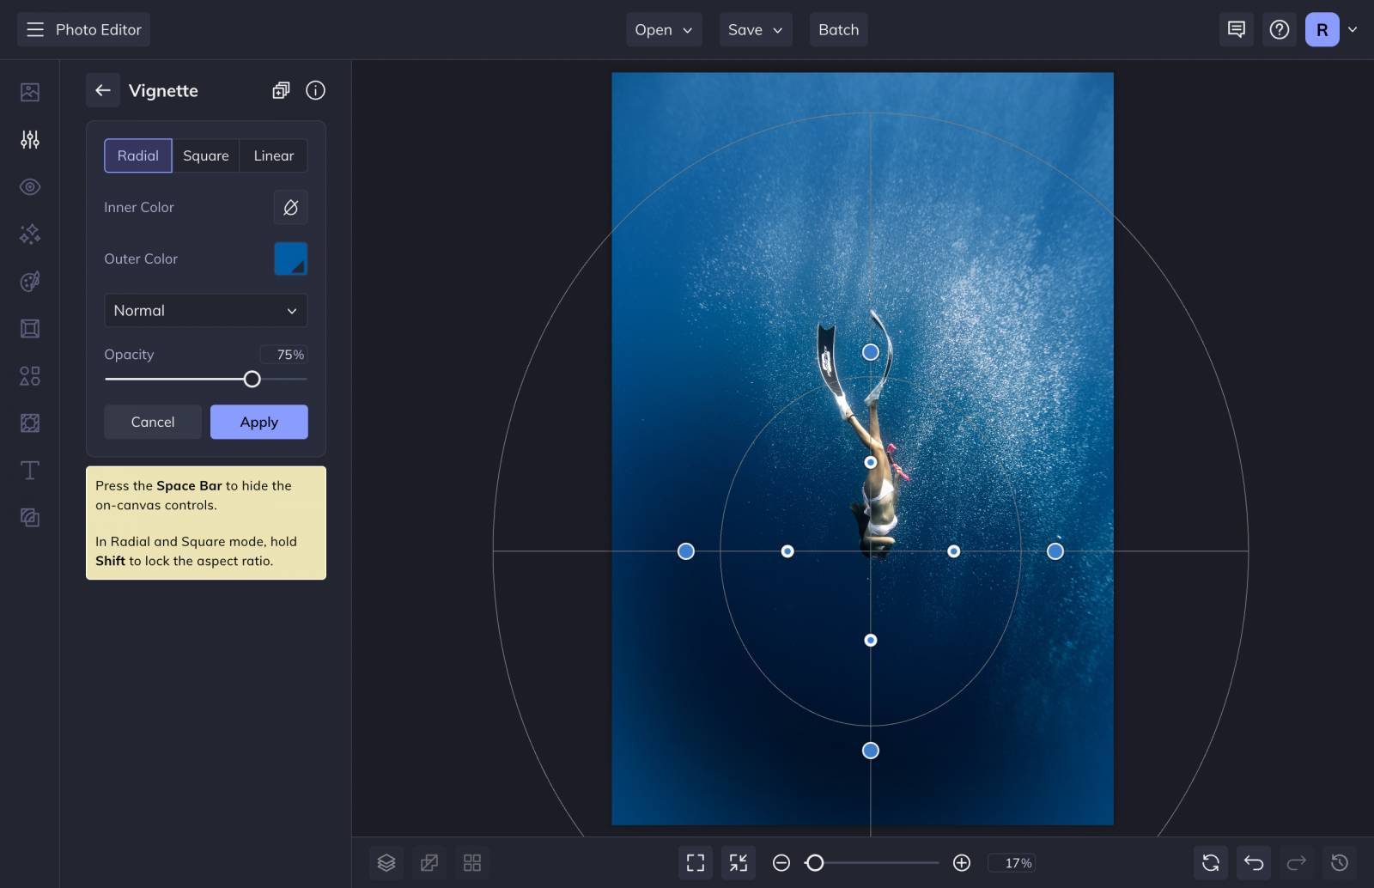The height and width of the screenshot is (888, 1374).
Task: Expand the Normal blend mode dropdown
Action: (205, 311)
